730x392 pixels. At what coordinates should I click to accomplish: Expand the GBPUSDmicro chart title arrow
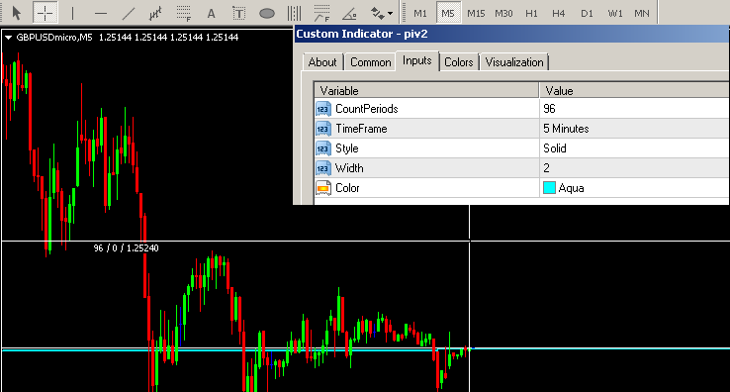pos(8,38)
